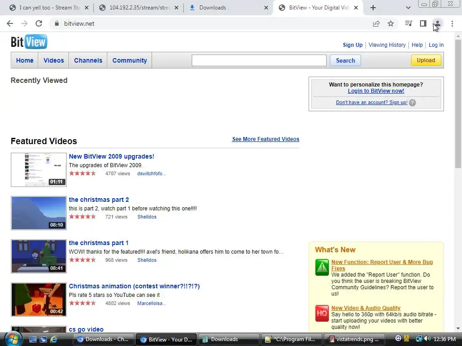Switch to C:\Program Fil... taskbar window
Screen dimensions: 462x346
pyautogui.click(x=291, y=339)
